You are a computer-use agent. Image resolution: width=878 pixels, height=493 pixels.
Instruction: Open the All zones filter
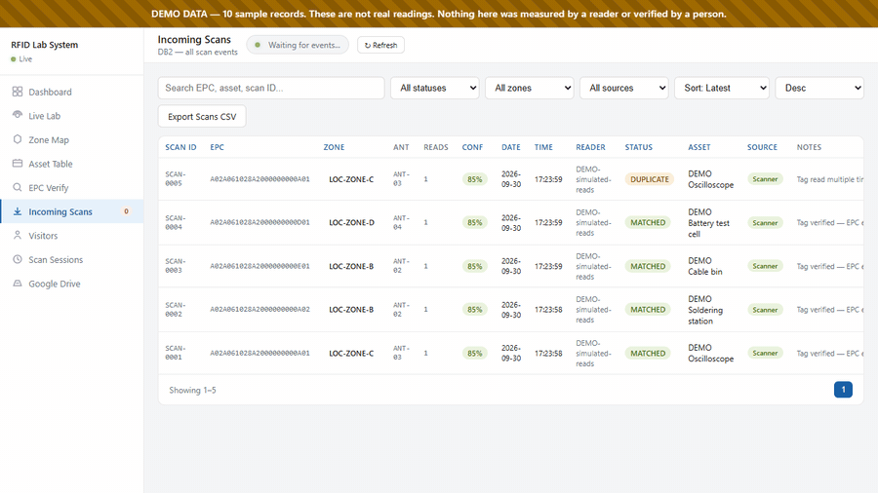(529, 88)
